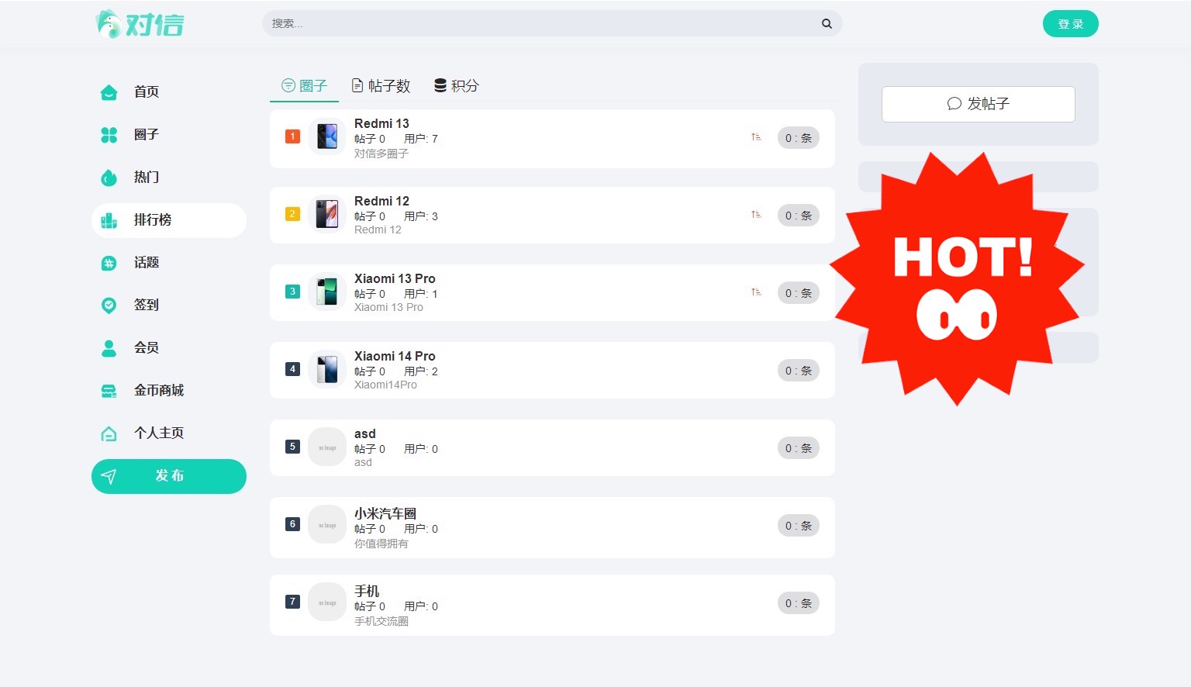Open the 首页 home sidebar icon
This screenshot has width=1191, height=687.
tap(109, 92)
